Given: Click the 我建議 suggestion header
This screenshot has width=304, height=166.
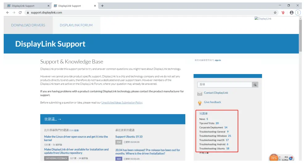Looking at the screenshot, I should tap(53, 119).
